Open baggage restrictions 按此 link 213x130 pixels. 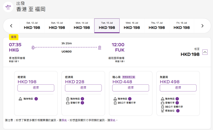(x=113, y=120)
